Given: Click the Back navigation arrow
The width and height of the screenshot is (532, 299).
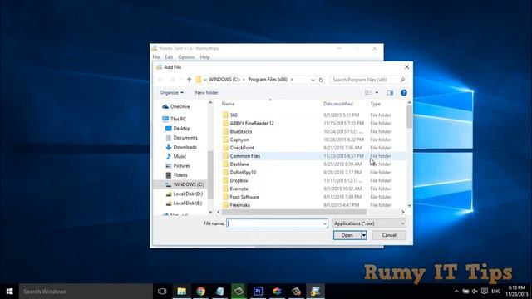Looking at the screenshot, I should (x=160, y=80).
